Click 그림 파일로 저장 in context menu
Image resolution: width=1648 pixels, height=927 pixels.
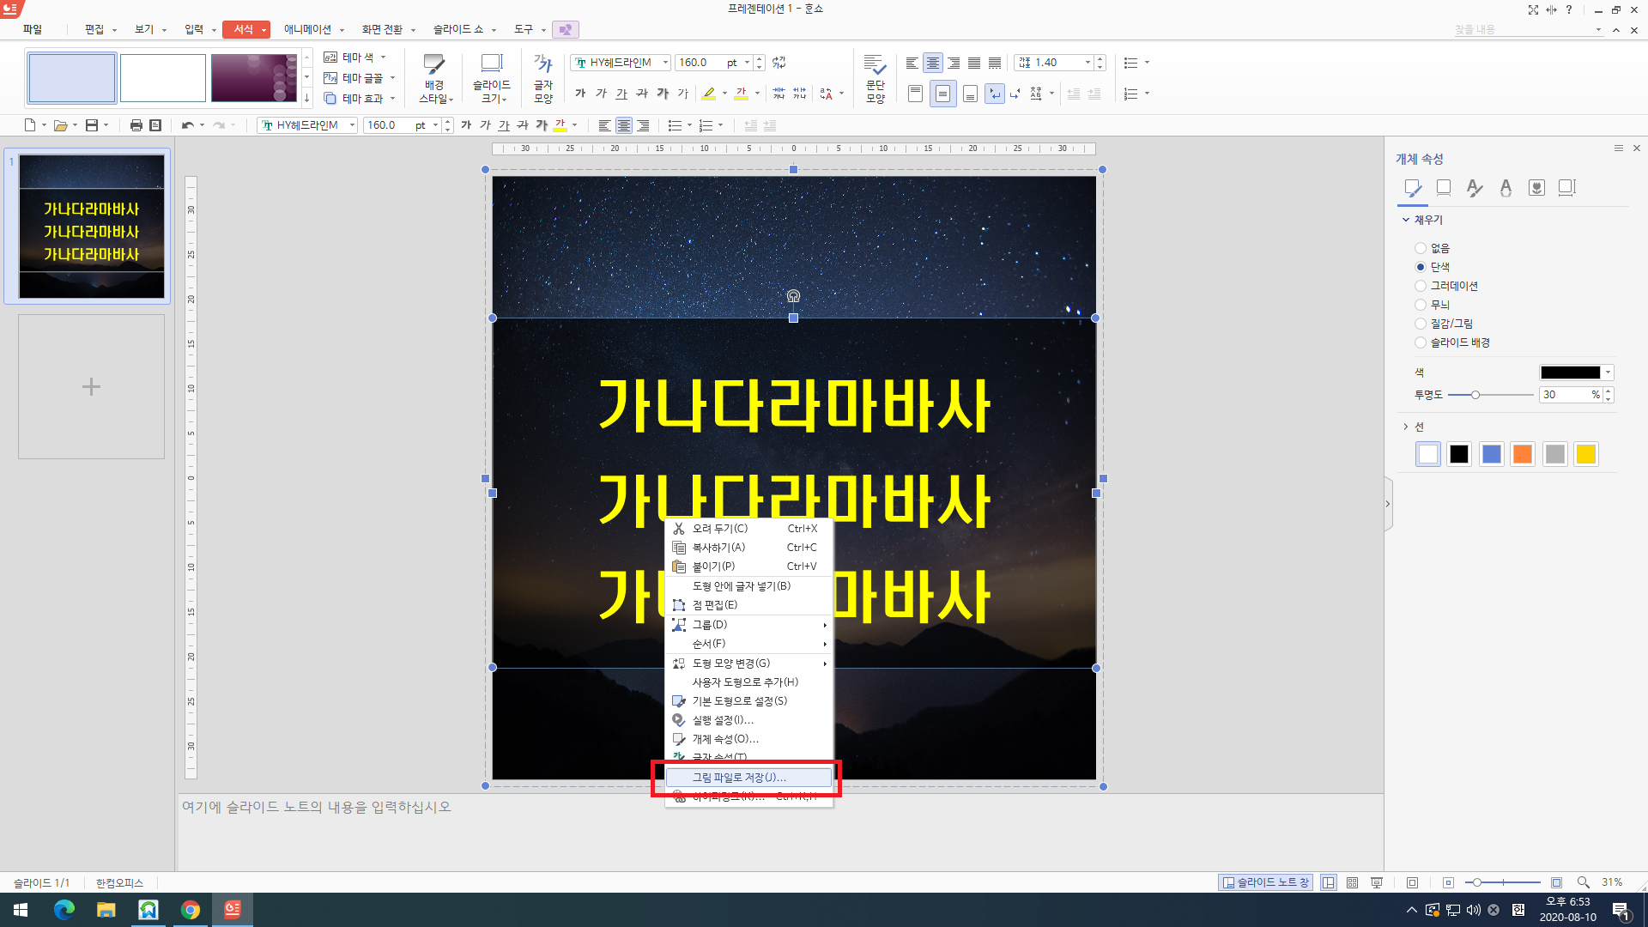click(739, 778)
